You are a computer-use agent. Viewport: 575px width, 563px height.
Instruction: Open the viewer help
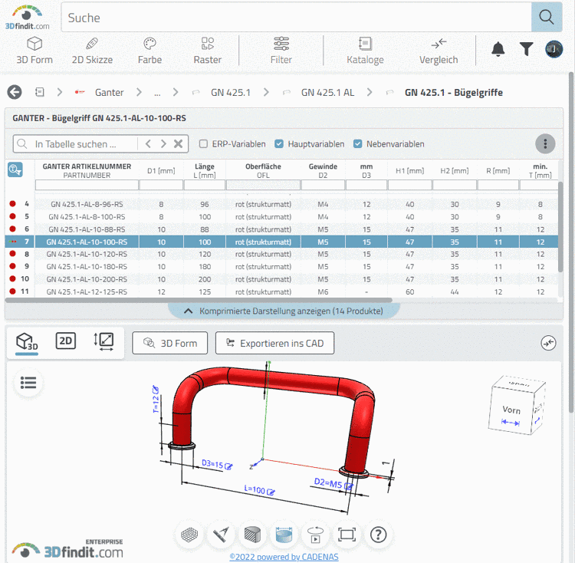click(379, 535)
